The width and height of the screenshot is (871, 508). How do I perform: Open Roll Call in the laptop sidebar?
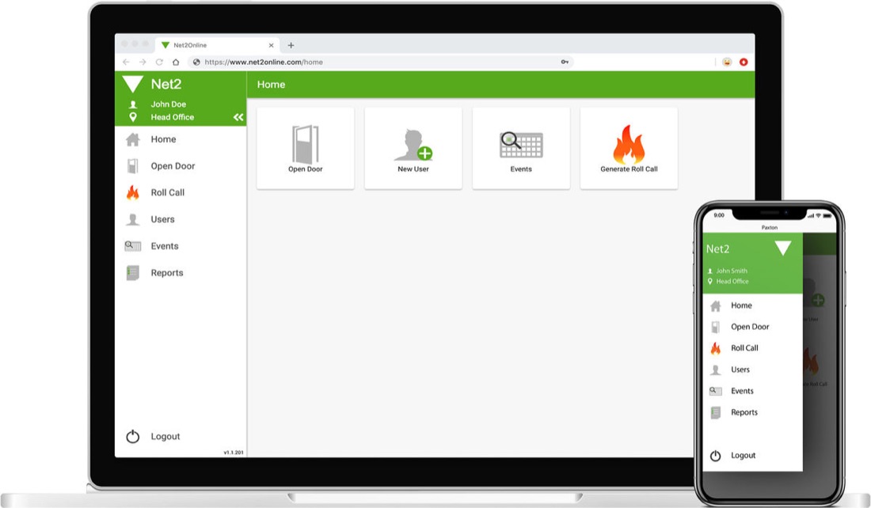coord(168,192)
